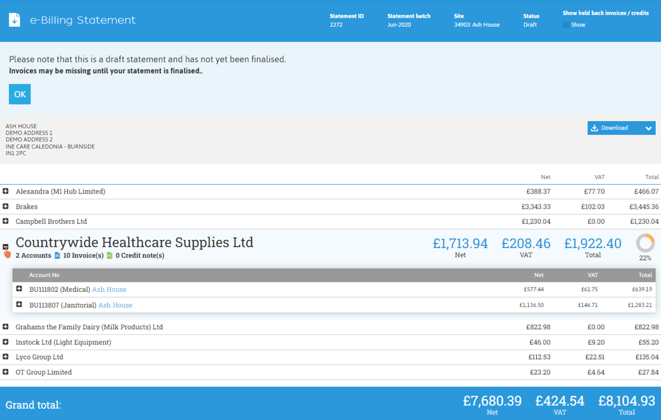Click the Download button label
The width and height of the screenshot is (661, 420).
[x=614, y=128]
